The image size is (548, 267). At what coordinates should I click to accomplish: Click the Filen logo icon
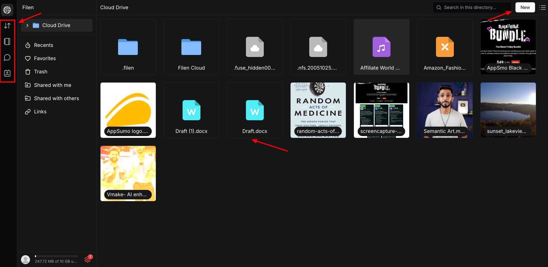click(x=7, y=10)
